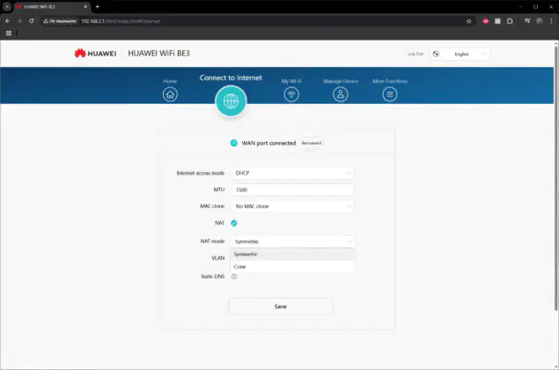Click the tab search arrow at the top left
This screenshot has width=559, height=370.
click(7, 7)
